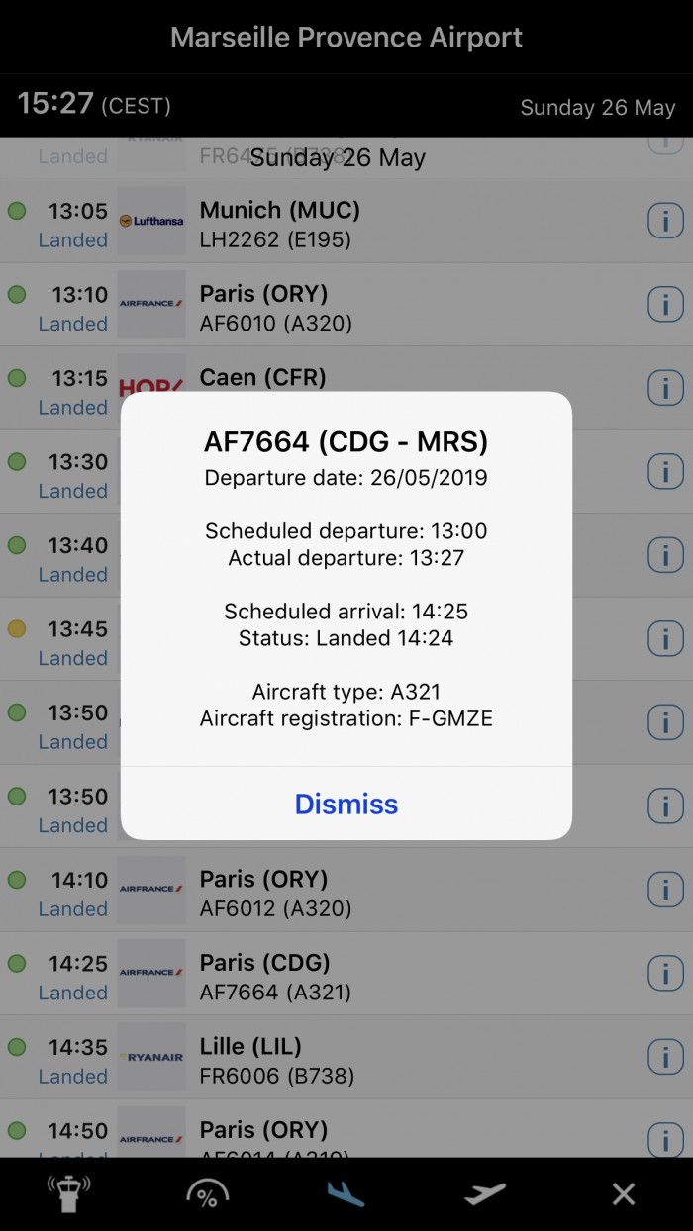Switch to the arrivals landing-plane tab

click(x=346, y=1194)
